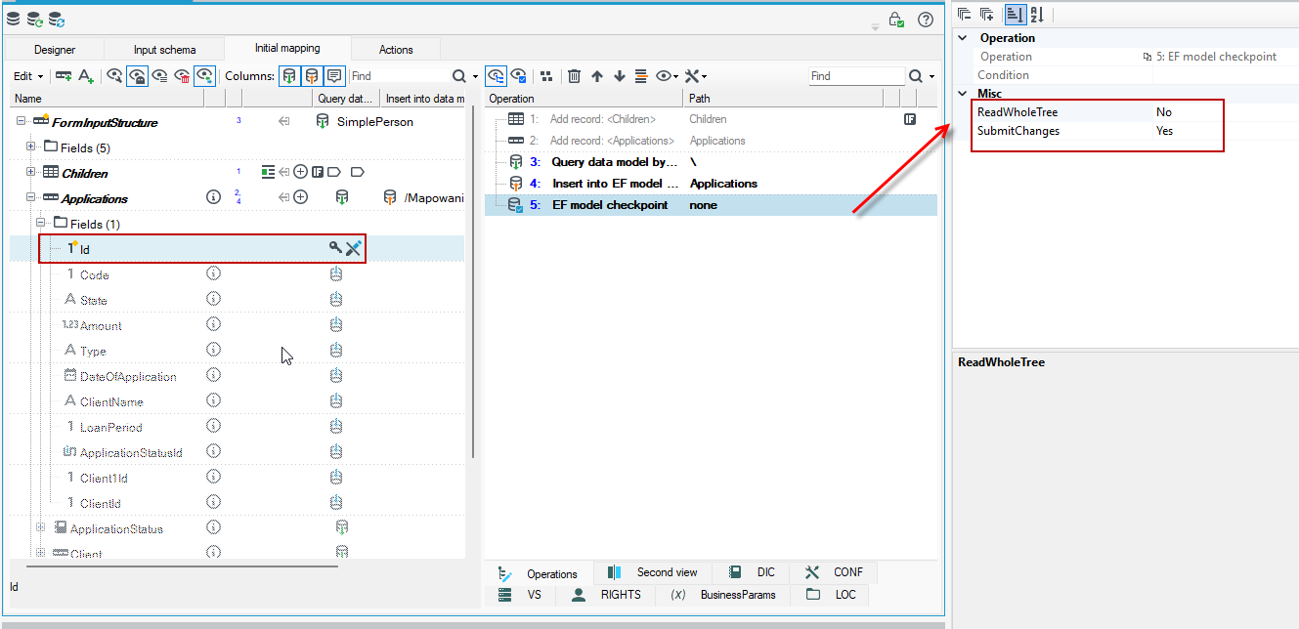Click the Find field in operations toolbar
Viewport: 1299px width, 629px height.
click(856, 76)
